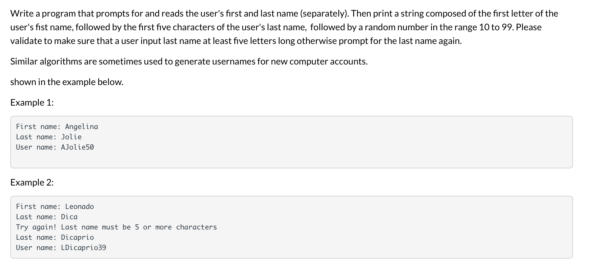Click the 'First name: Angelina' line

pyautogui.click(x=57, y=126)
